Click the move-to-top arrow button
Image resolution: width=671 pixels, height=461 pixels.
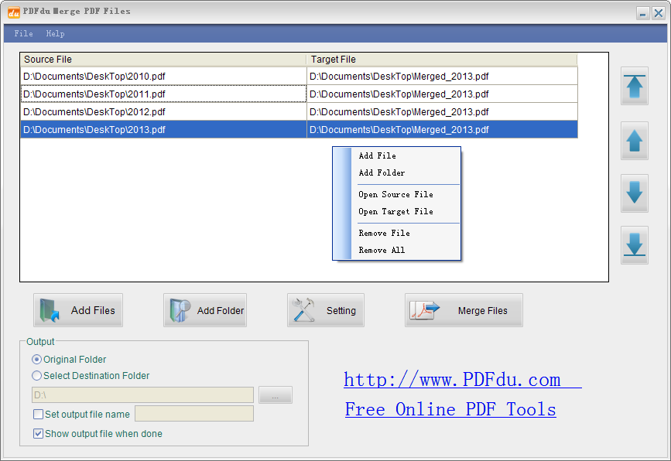(634, 86)
